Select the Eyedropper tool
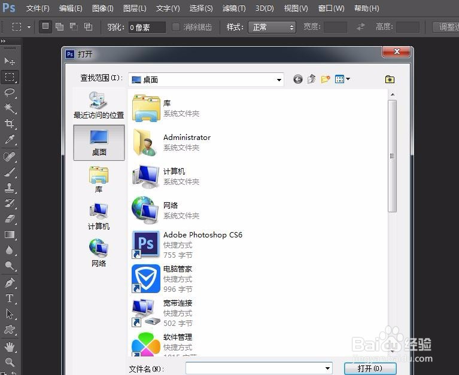This screenshot has width=459, height=375. click(x=10, y=139)
